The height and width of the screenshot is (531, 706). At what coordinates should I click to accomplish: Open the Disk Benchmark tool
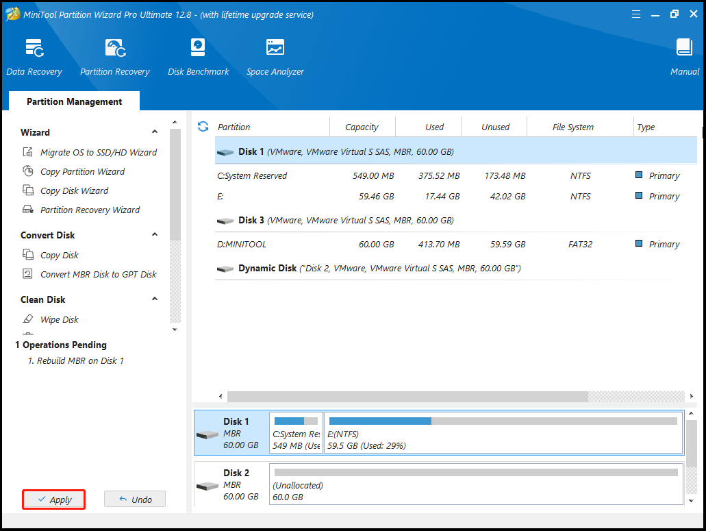[198, 56]
